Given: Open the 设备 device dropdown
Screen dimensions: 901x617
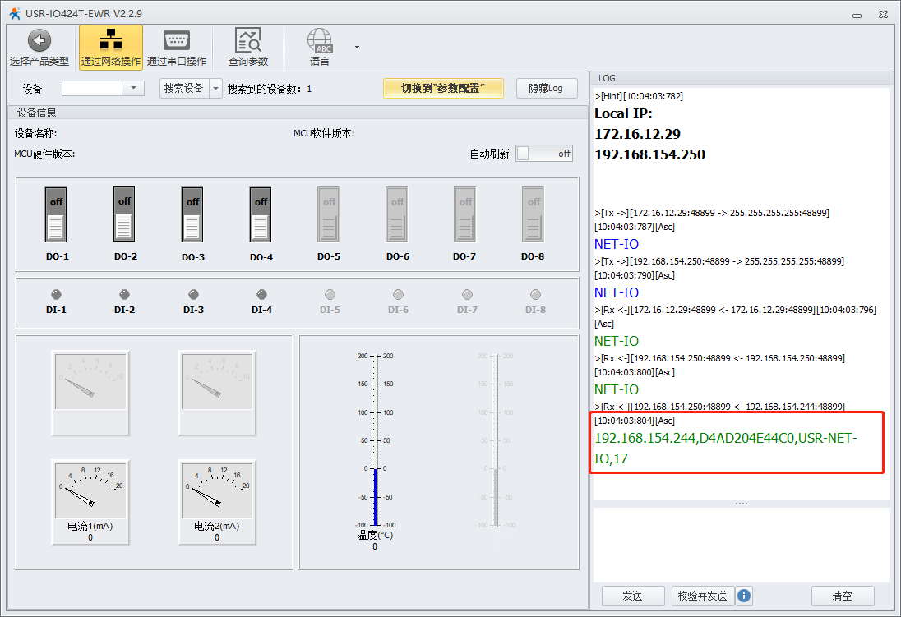Looking at the screenshot, I should click(x=133, y=88).
